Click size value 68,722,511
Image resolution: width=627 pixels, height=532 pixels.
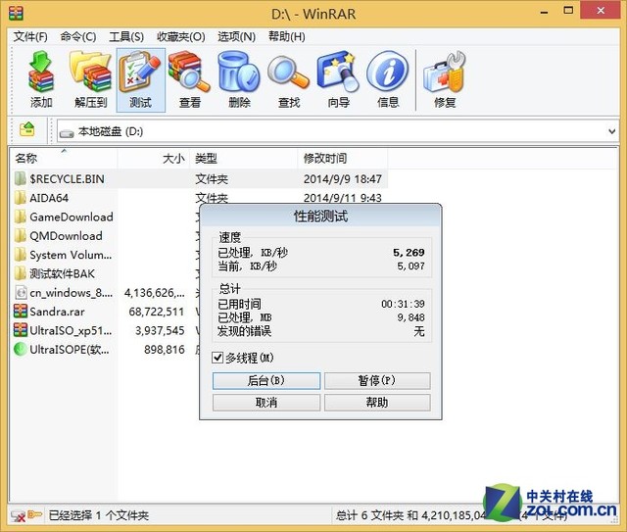[157, 312]
